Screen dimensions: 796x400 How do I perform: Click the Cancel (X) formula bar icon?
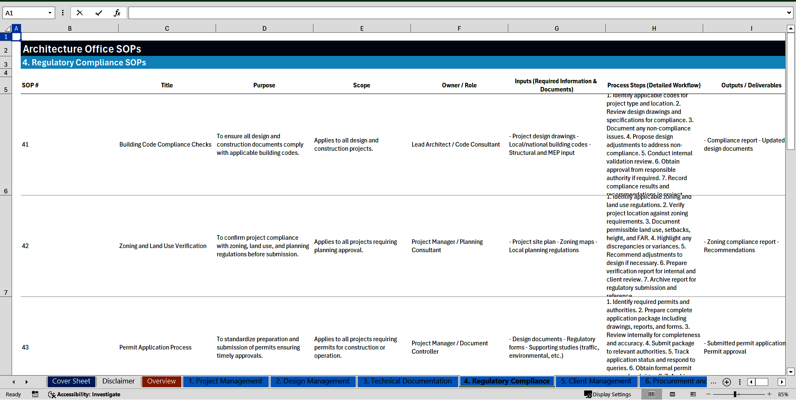tap(80, 13)
